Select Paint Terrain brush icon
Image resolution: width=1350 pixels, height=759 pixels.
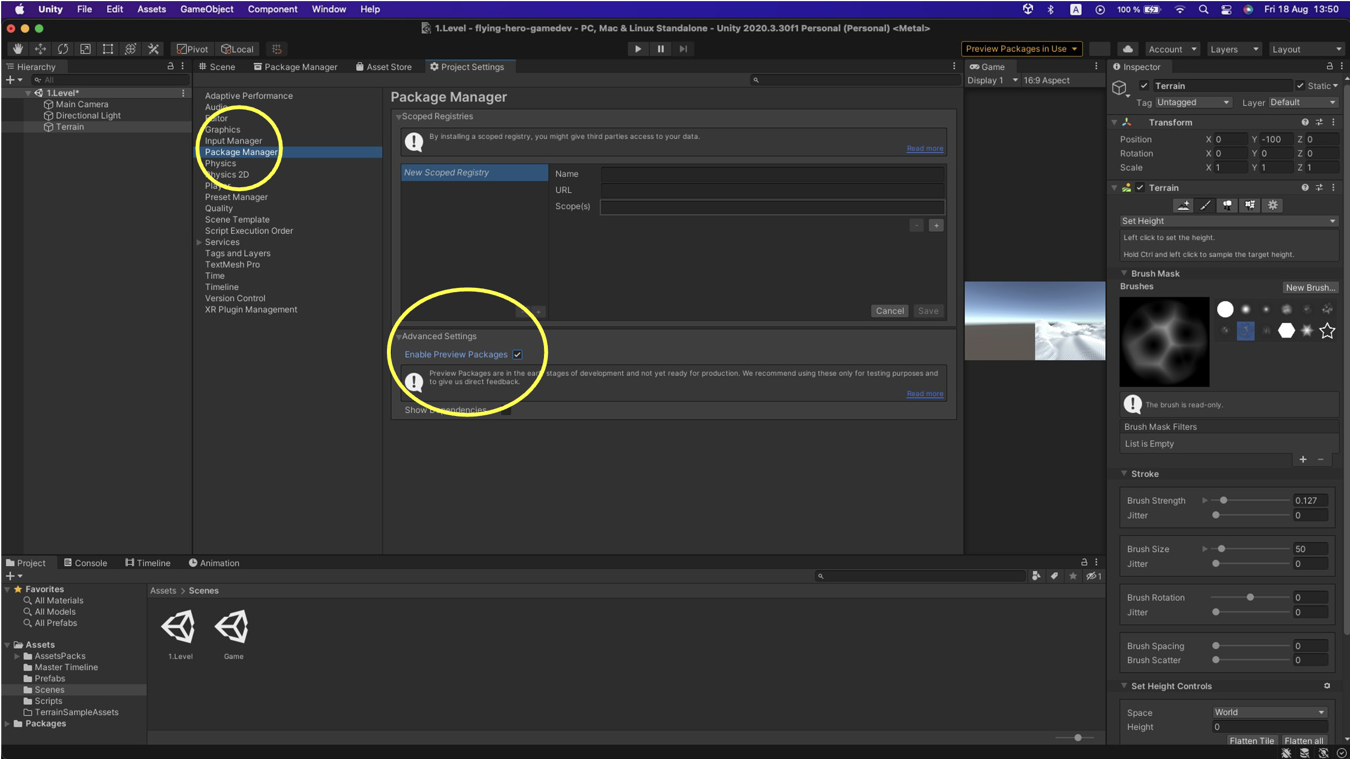[x=1205, y=205]
